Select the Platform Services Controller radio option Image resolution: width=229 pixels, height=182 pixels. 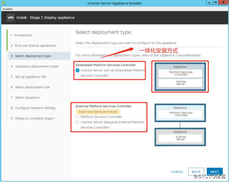click(x=77, y=117)
